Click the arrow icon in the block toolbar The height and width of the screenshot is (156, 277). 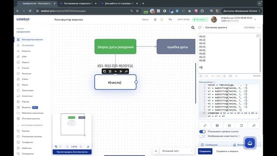[x=116, y=71]
